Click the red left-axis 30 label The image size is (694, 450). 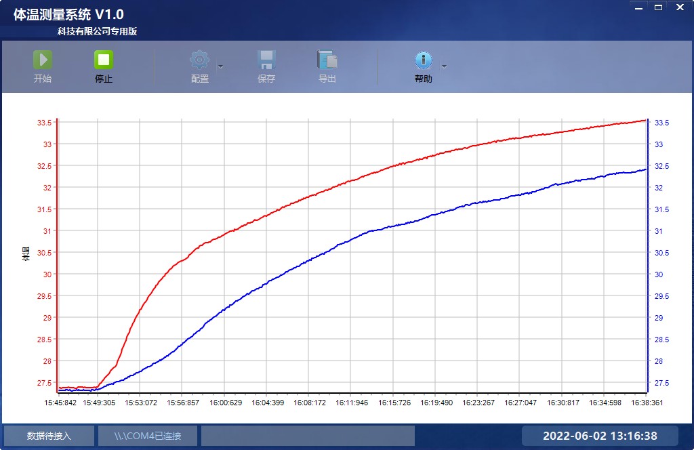(47, 274)
